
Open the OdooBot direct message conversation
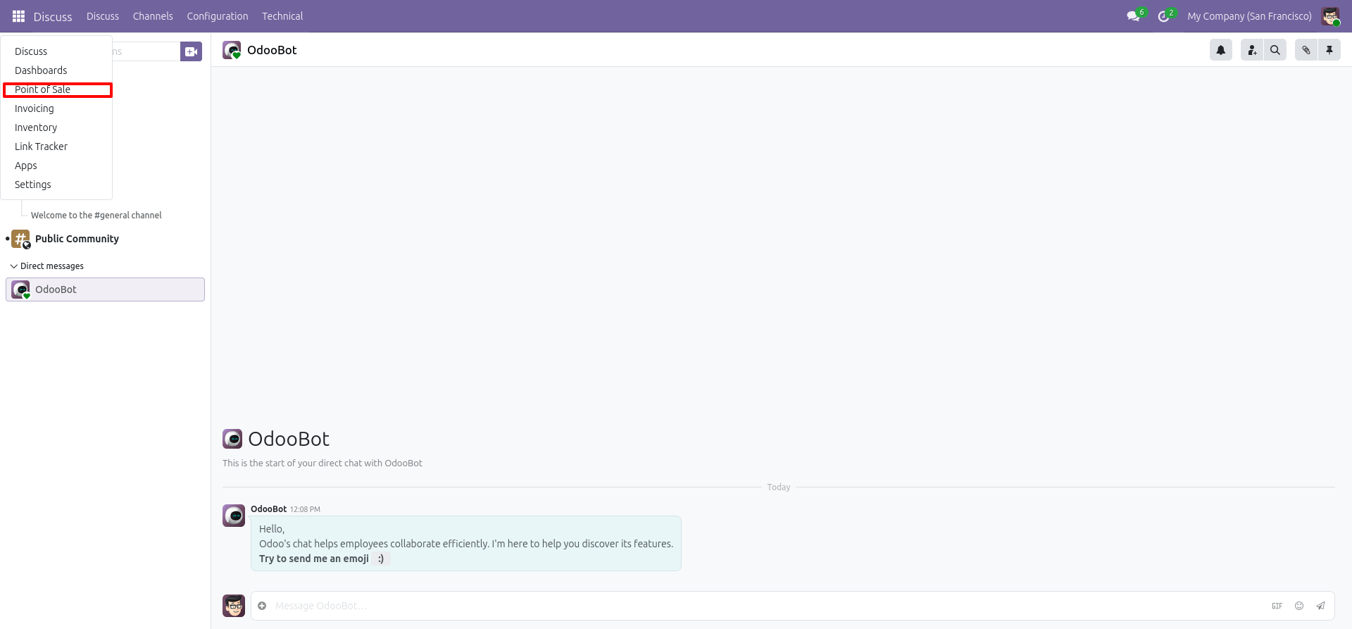point(105,289)
